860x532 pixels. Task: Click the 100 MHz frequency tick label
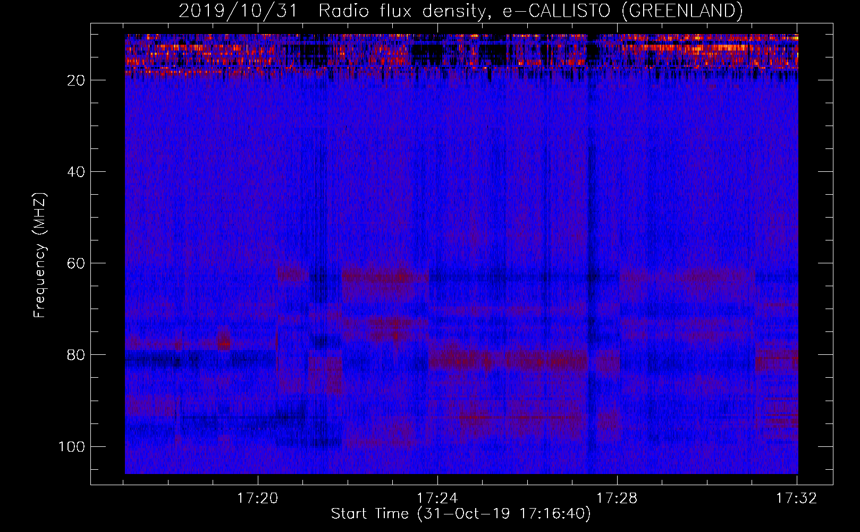click(x=72, y=446)
